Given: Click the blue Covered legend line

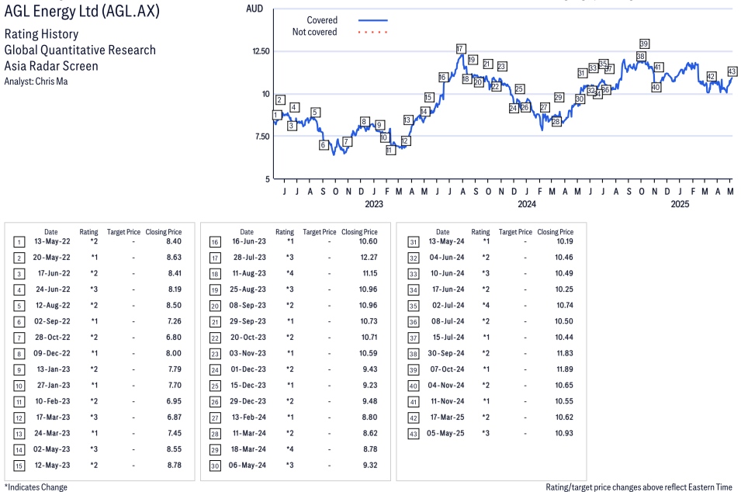Looking at the screenshot, I should coord(373,20).
